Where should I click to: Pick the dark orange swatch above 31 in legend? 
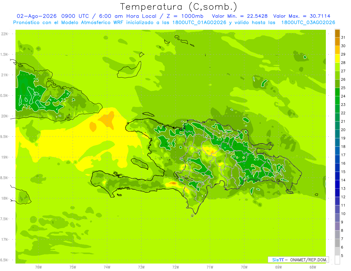(x=338, y=33)
